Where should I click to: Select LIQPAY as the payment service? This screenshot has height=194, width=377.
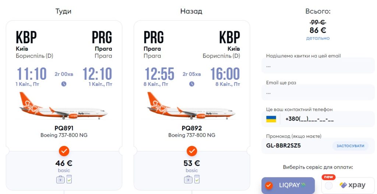click(x=288, y=185)
